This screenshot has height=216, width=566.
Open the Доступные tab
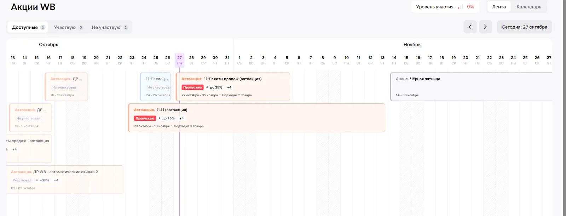(28, 27)
